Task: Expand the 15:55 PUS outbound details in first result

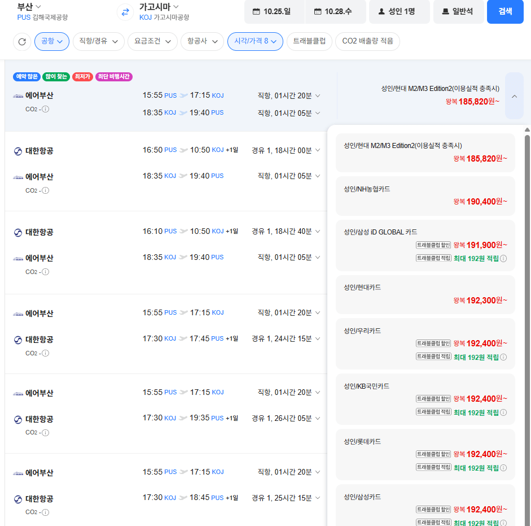Action: 318,95
